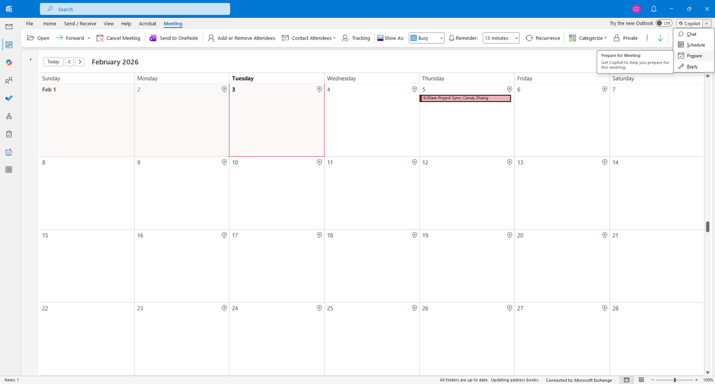The height and width of the screenshot is (384, 715).
Task: Expand the Show As Busy dropdown
Action: pyautogui.click(x=426, y=38)
